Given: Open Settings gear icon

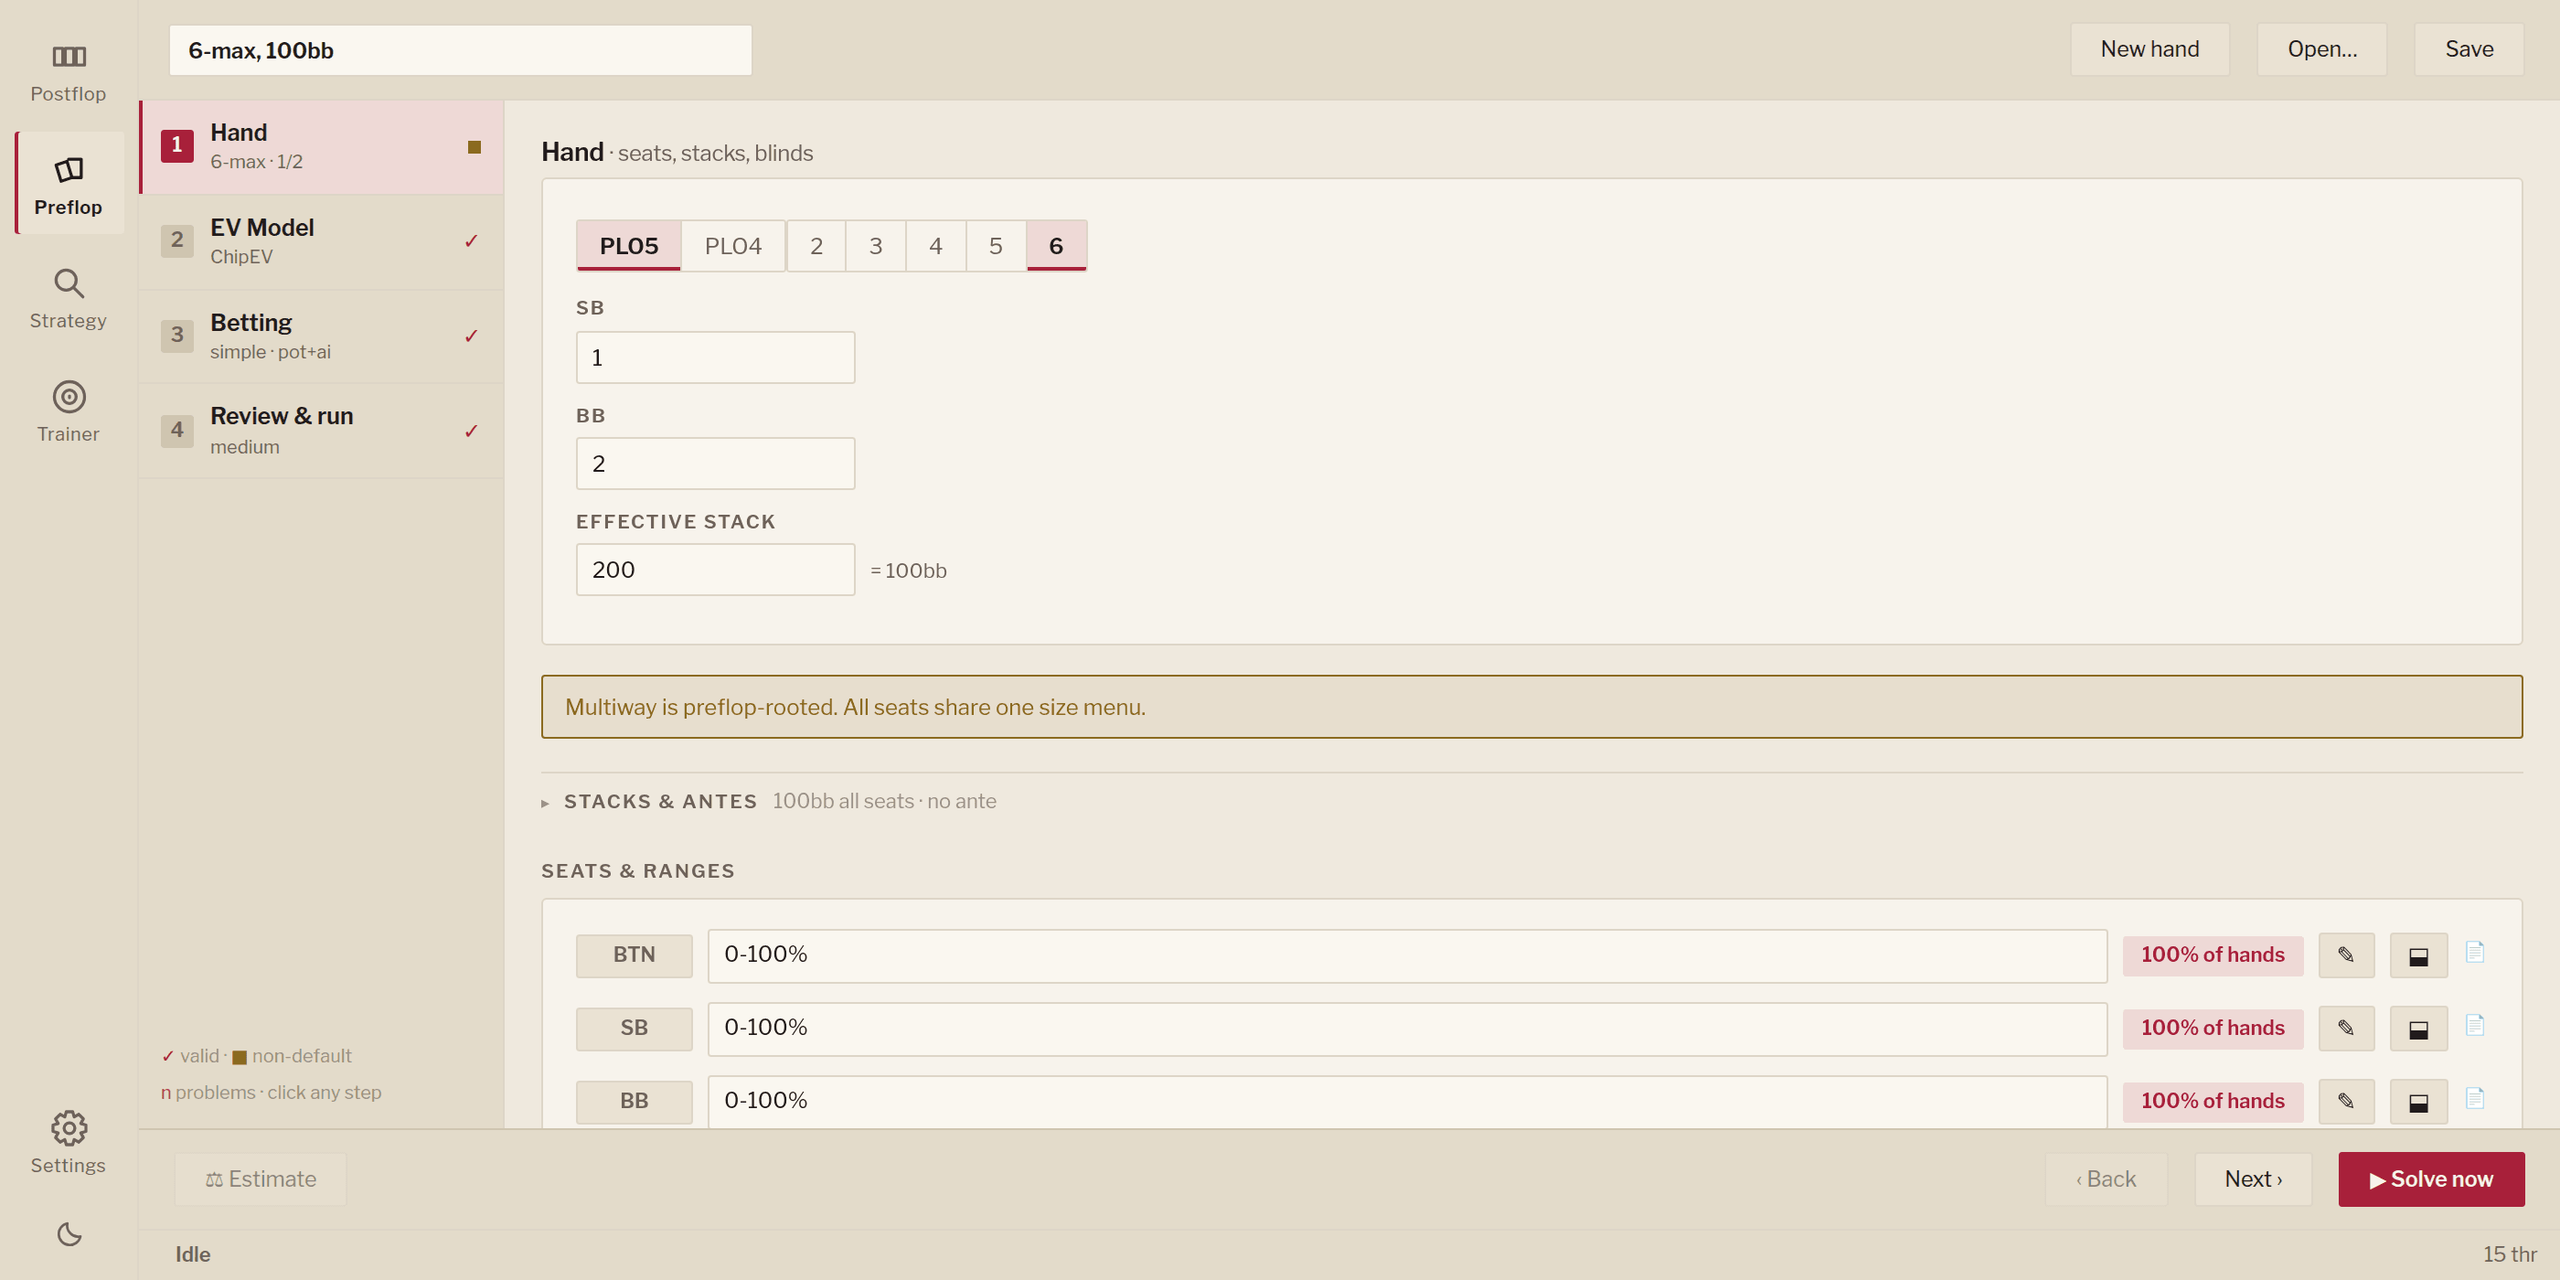Looking at the screenshot, I should 69,1128.
